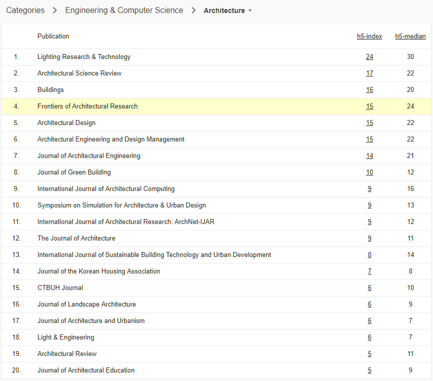Screen dimensions: 433x381
Task: Select 'Buildings' publication name
Action: click(x=50, y=90)
